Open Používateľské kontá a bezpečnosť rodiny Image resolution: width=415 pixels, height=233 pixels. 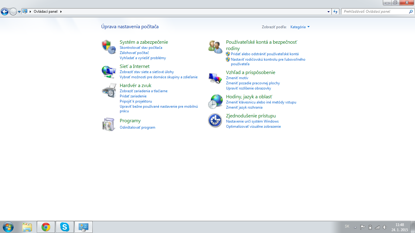[262, 45]
